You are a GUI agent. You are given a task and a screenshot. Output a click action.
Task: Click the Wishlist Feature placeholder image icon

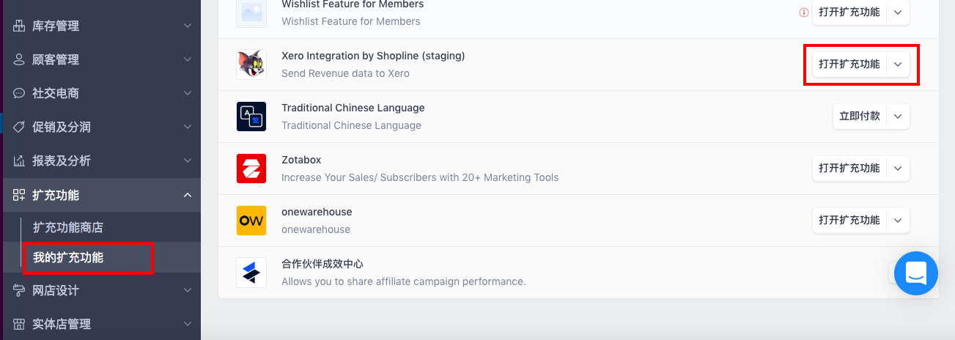click(x=251, y=12)
